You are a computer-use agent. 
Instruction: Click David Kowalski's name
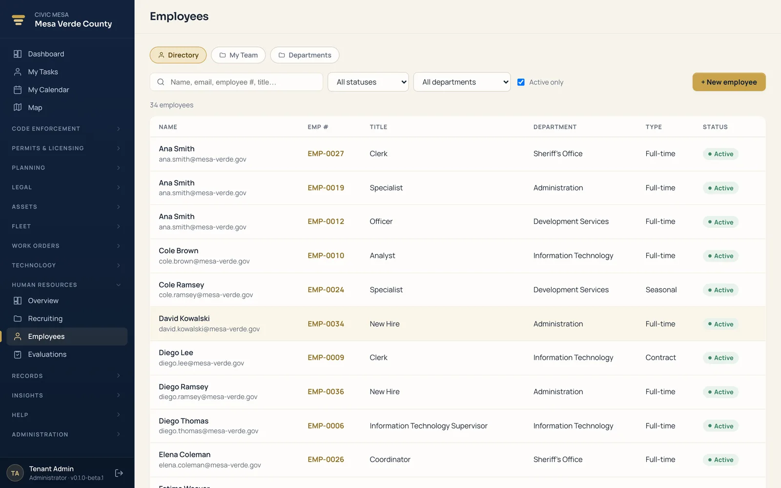click(x=184, y=319)
